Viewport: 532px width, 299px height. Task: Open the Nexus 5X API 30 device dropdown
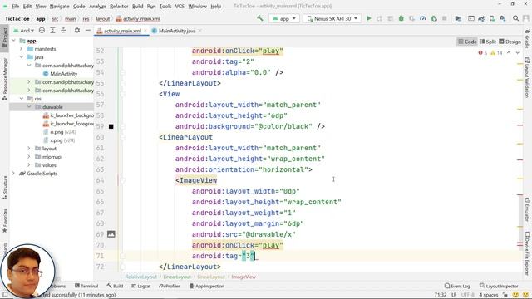coord(332,18)
